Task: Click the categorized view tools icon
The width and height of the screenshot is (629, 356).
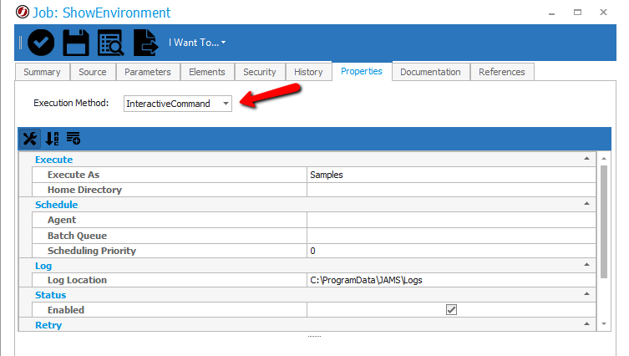Action: point(30,139)
